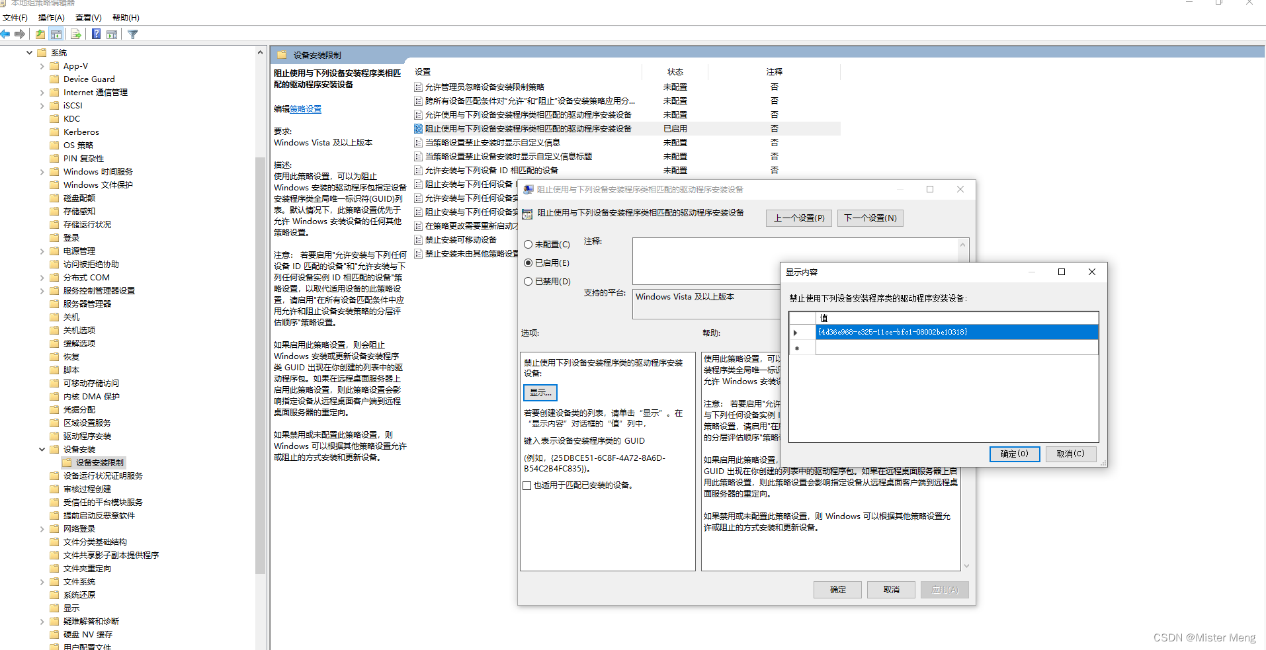This screenshot has width=1266, height=650.
Task: Go up one level with folder-arrow icon
Action: (40, 34)
